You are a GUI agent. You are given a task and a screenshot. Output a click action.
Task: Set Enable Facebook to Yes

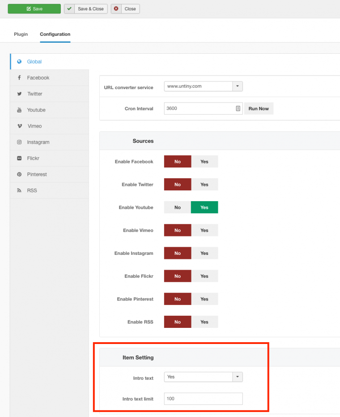[204, 161]
